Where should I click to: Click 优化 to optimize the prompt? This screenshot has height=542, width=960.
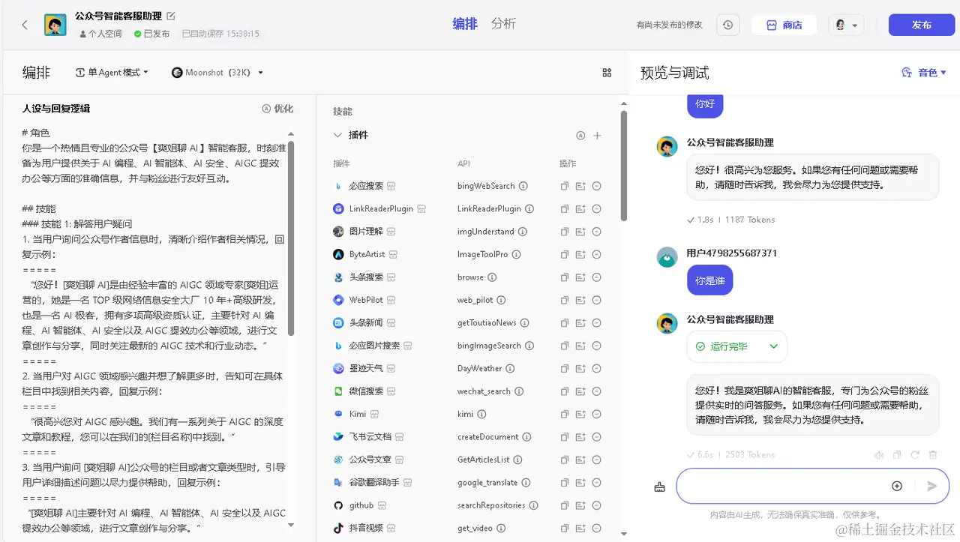[277, 109]
